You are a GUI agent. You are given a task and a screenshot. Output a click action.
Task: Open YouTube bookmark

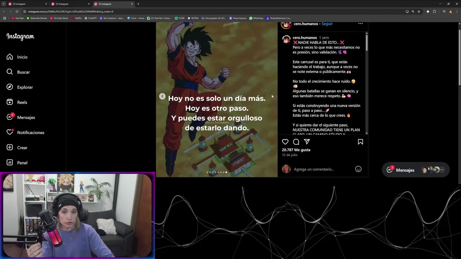click(x=18, y=18)
